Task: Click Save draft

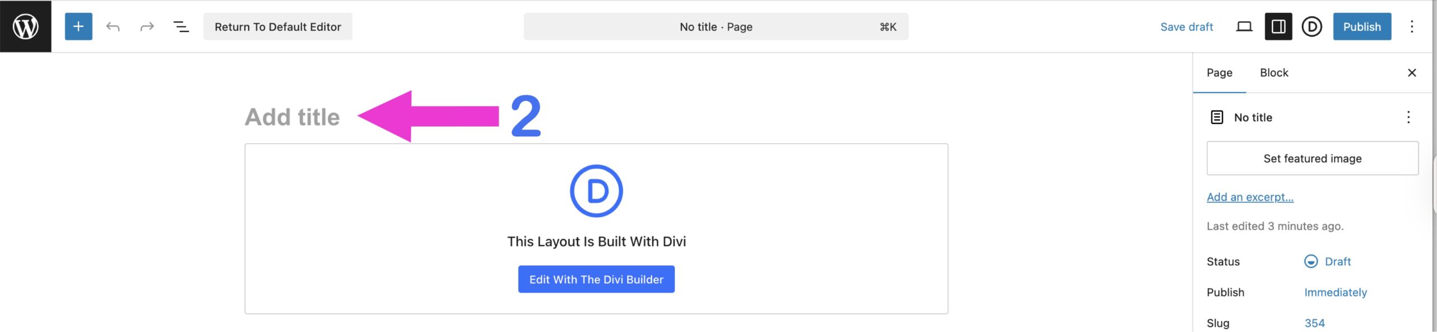Action: click(x=1187, y=26)
